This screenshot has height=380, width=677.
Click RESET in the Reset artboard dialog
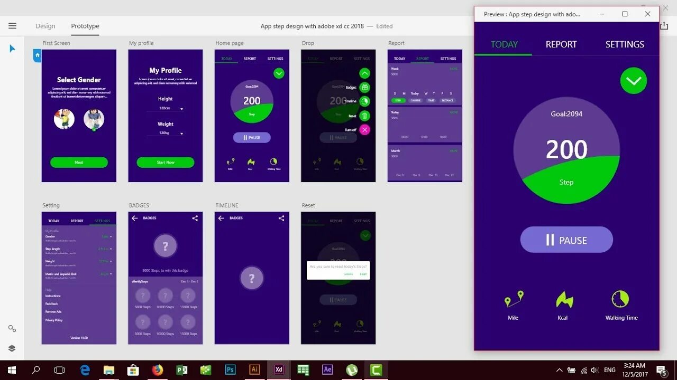click(363, 274)
